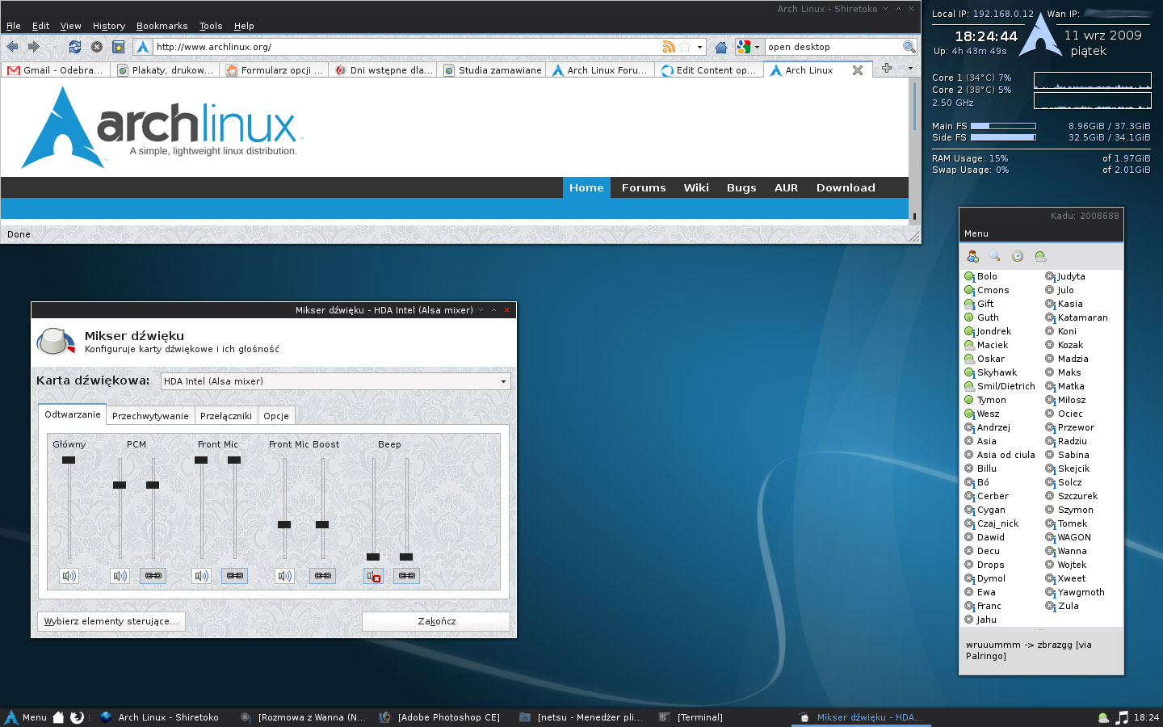Image resolution: width=1163 pixels, height=727 pixels.
Task: Open the list all tabs dropdown arrow
Action: coord(910,69)
